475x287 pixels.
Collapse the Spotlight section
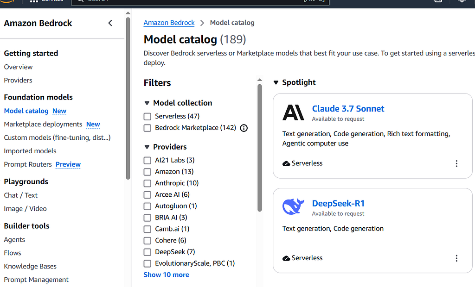pos(276,82)
